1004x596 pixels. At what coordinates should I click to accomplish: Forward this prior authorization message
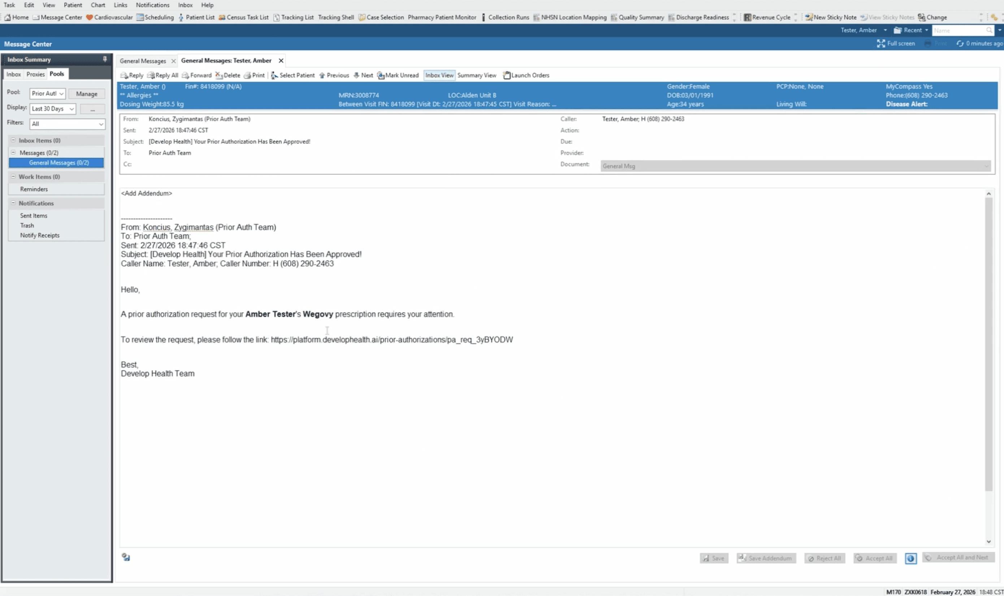[197, 75]
